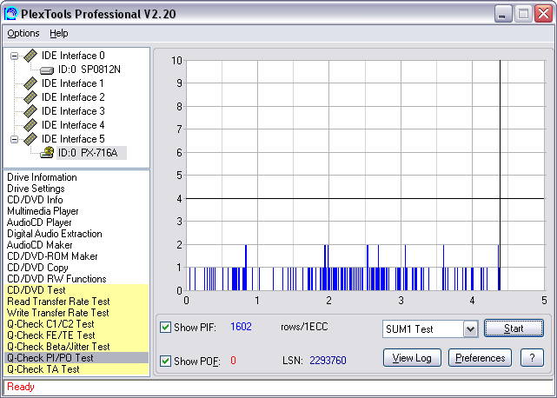Image resolution: width=557 pixels, height=398 pixels.
Task: Open the AudioCD Maker function
Action: click(39, 245)
